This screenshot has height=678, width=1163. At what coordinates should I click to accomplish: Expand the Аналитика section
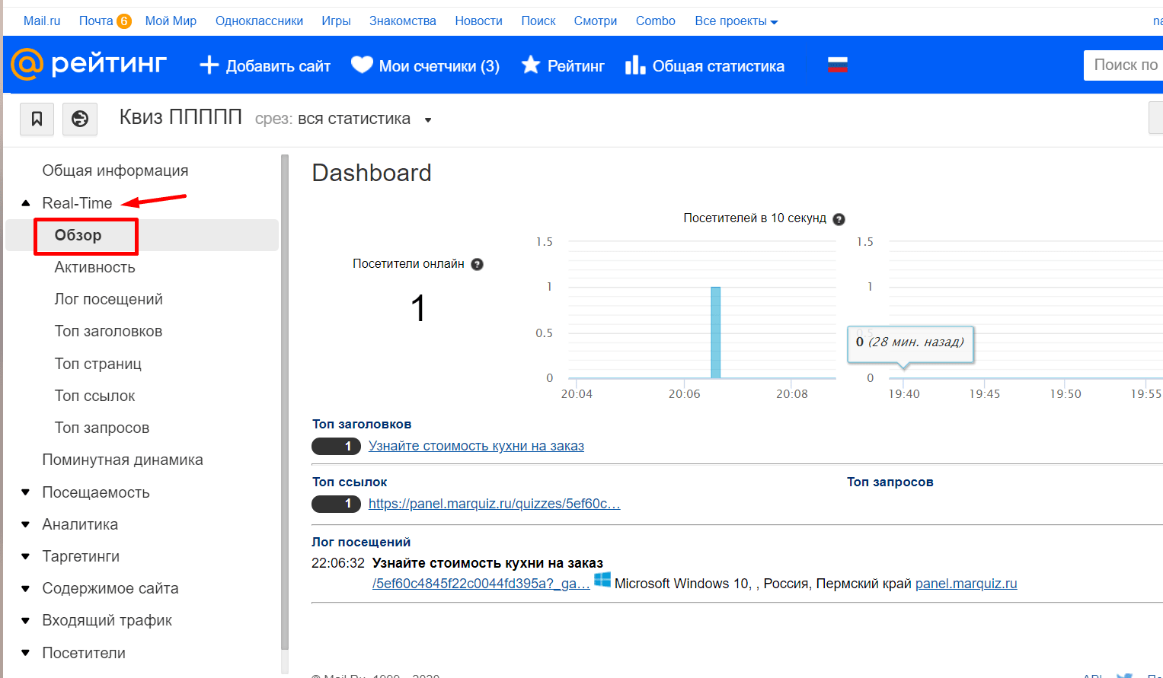[x=26, y=524]
